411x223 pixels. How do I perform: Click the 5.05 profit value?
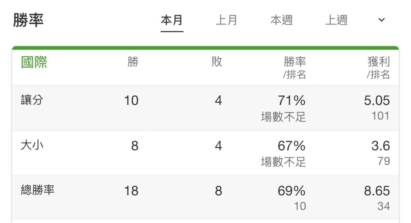[377, 101]
